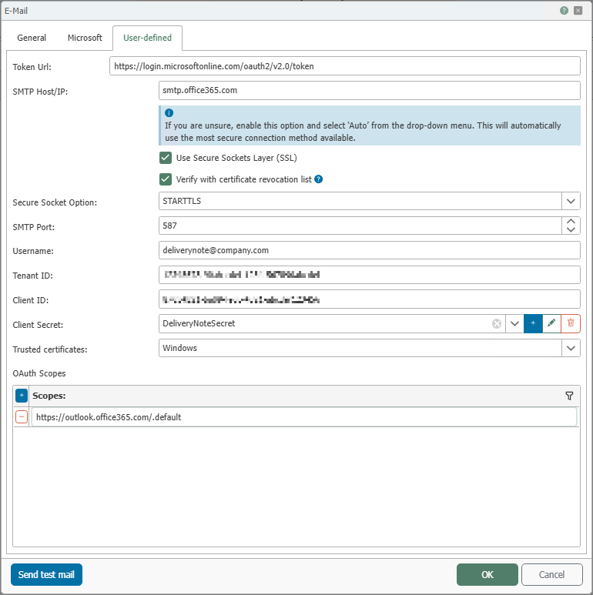Click the info icon in blue notice
Image resolution: width=593 pixels, height=595 pixels.
(169, 112)
